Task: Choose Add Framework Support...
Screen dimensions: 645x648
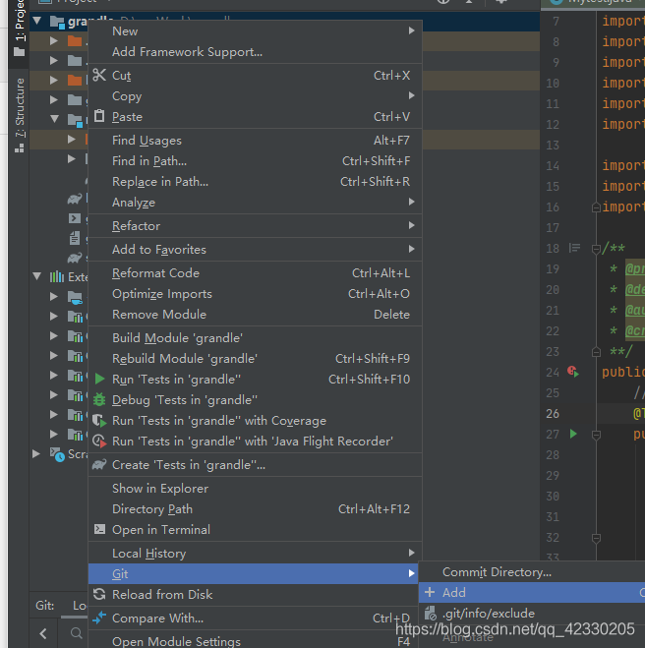Action: point(255,52)
